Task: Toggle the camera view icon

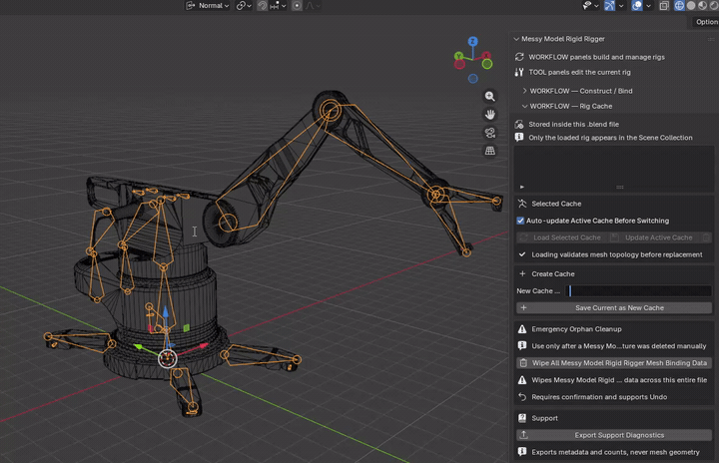Action: point(489,133)
